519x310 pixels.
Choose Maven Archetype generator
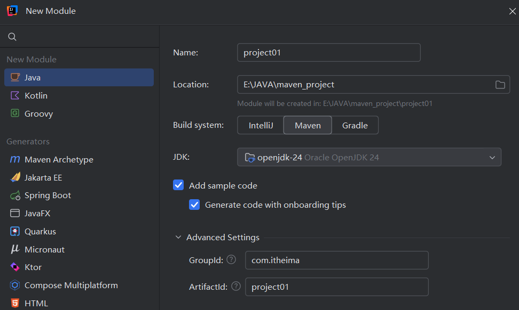pyautogui.click(x=79, y=159)
